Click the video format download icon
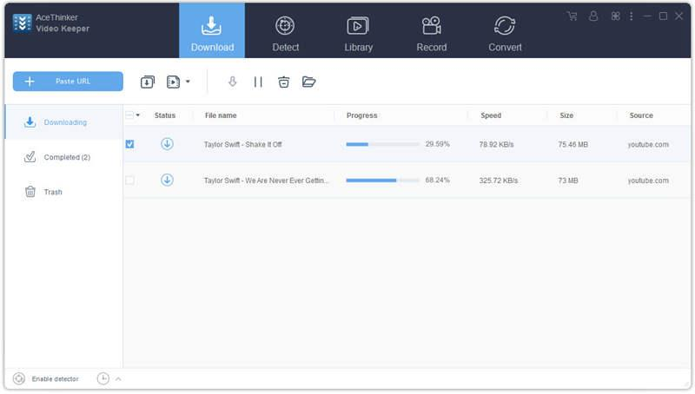The width and height of the screenshot is (695, 394). [x=173, y=82]
